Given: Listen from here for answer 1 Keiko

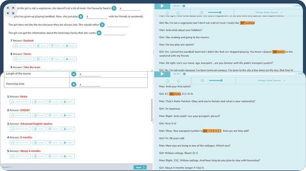Looking at the screenshot, I should pyautogui.click(x=20, y=102).
